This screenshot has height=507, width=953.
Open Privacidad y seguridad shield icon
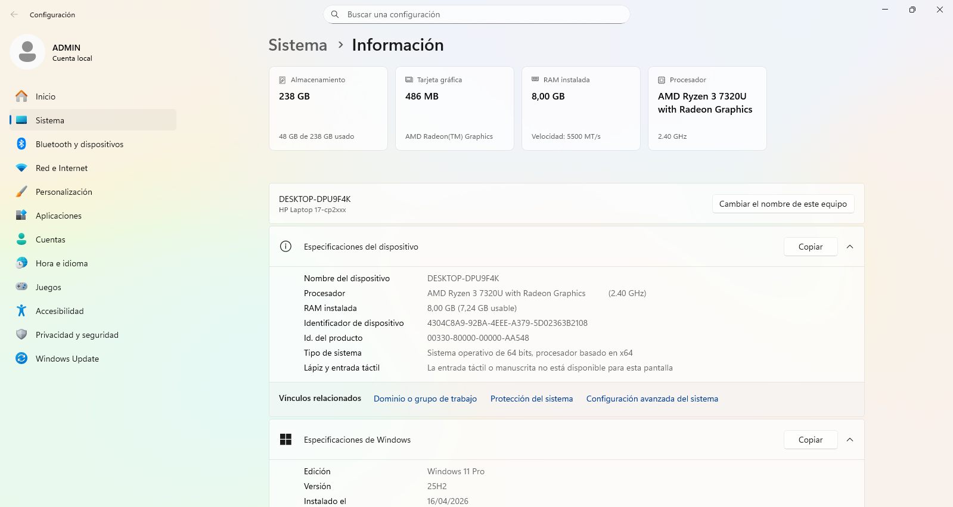pos(21,335)
